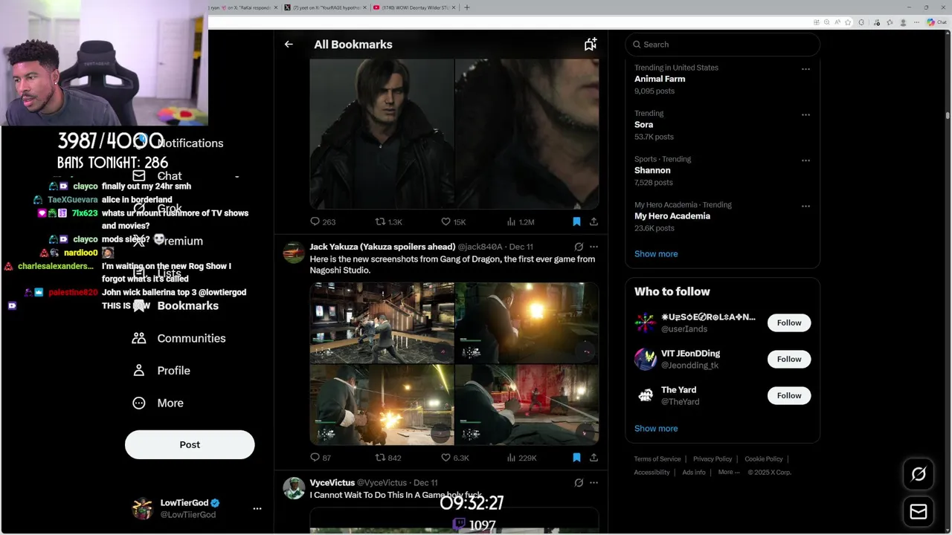Go back using the All Bookmarks arrow
This screenshot has height=535, width=952.
click(x=289, y=45)
